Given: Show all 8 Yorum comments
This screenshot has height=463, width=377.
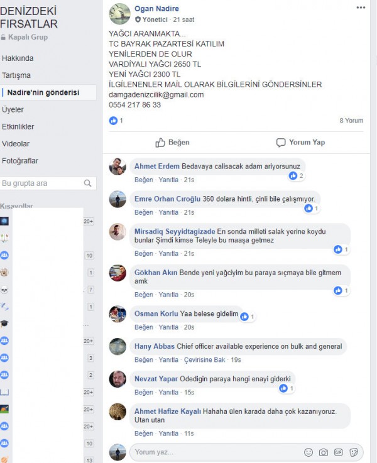Looking at the screenshot, I should tap(351, 121).
